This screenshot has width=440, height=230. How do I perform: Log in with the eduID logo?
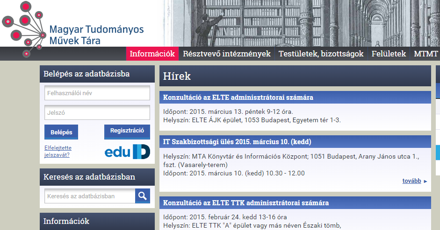coord(127,152)
